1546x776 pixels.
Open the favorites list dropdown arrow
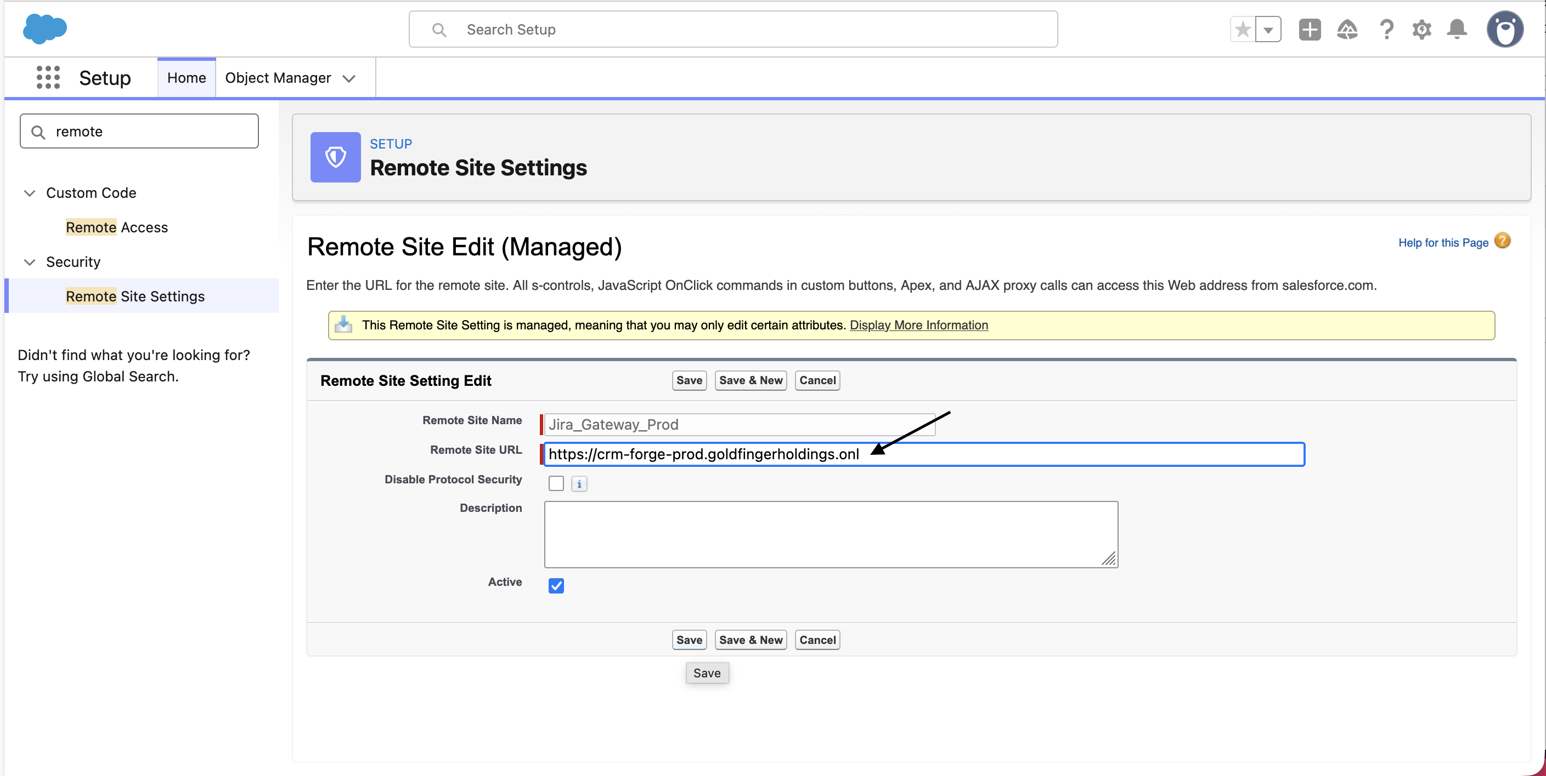point(1268,30)
